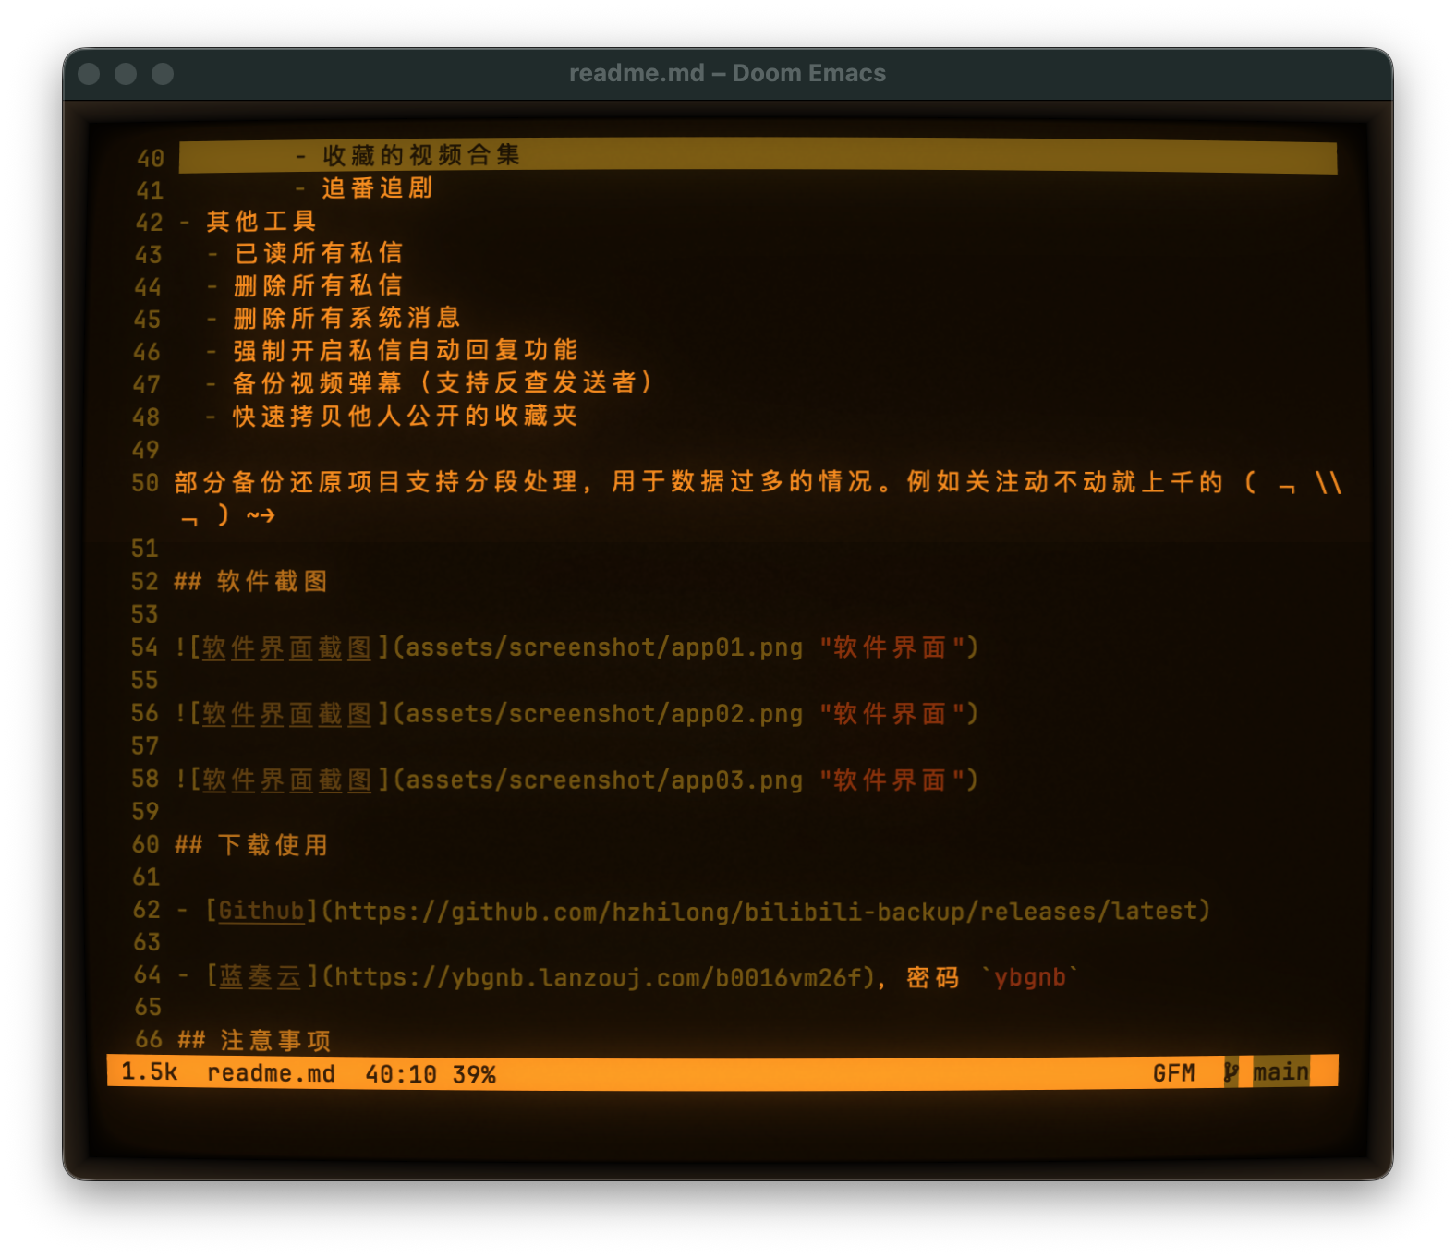1456x1258 pixels.
Task: Close the Doom Emacs window
Action: click(89, 74)
